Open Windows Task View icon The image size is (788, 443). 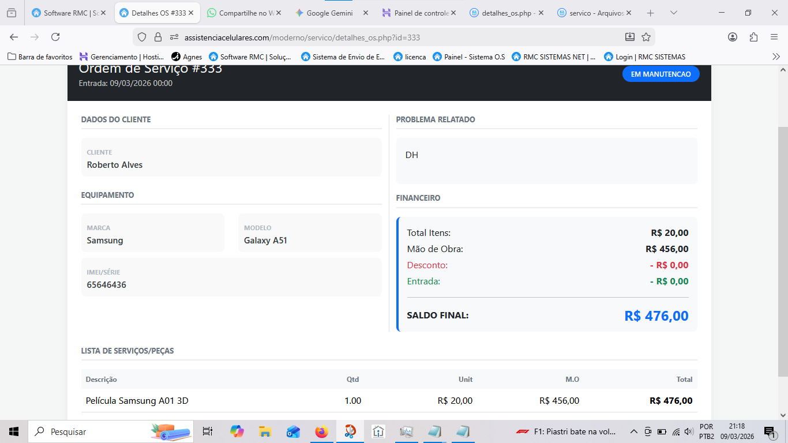point(208,431)
